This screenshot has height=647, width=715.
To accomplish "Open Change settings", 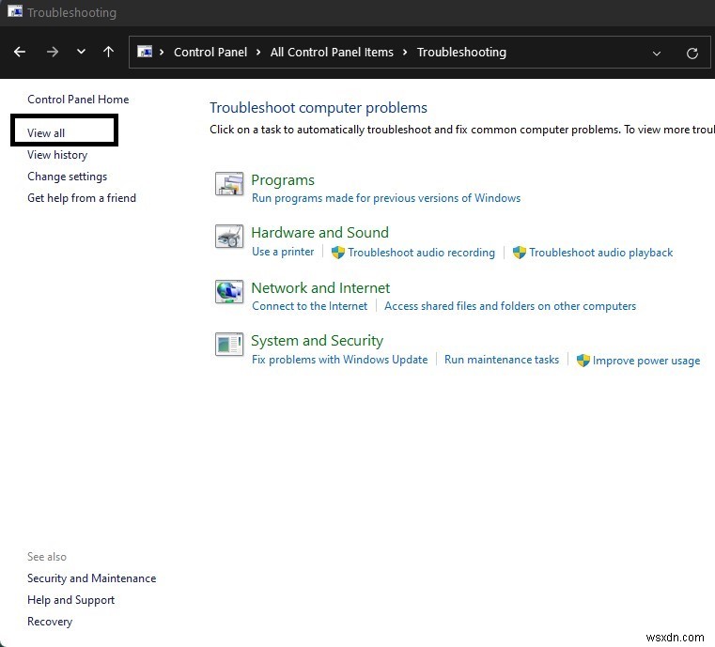I will pos(67,177).
